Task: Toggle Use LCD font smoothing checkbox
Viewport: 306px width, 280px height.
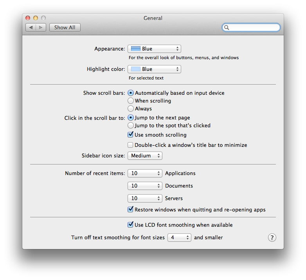Action: pos(130,225)
